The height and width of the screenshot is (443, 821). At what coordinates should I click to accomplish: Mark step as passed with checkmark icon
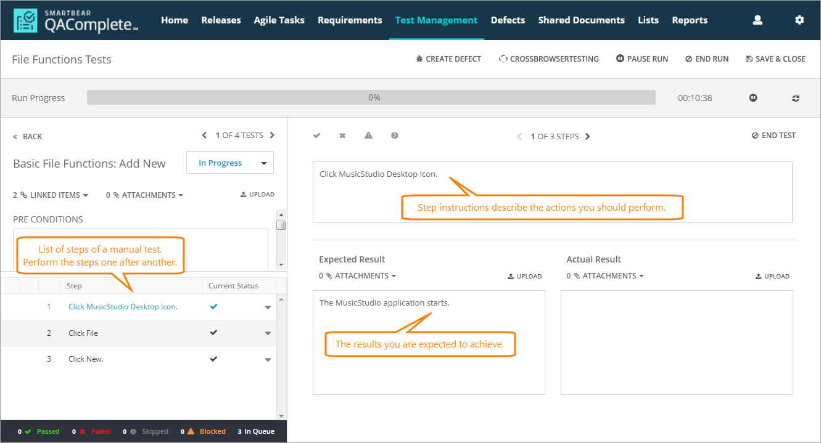tap(316, 136)
